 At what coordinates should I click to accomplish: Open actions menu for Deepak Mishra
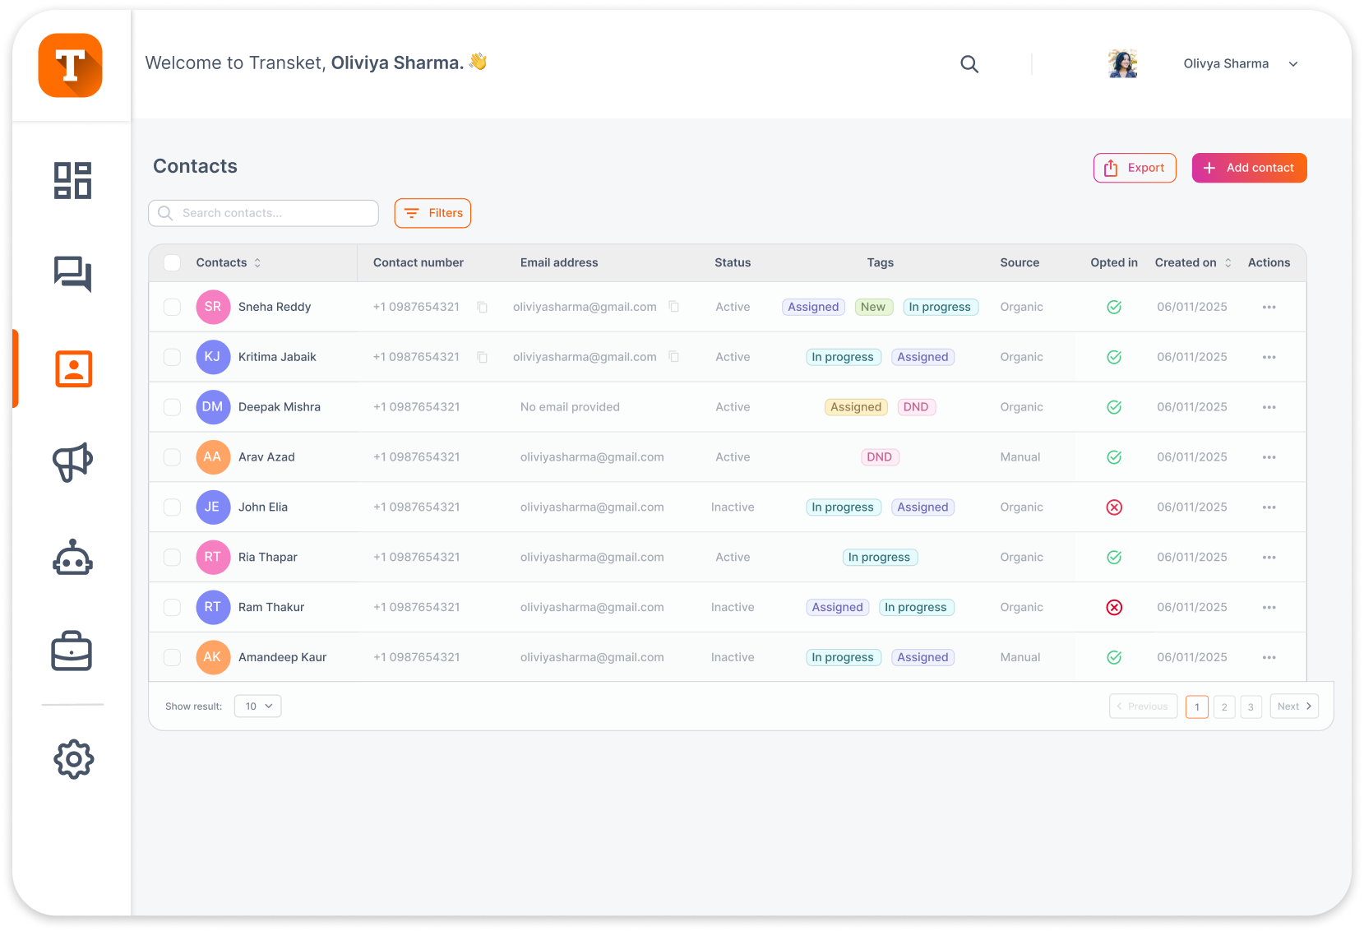coord(1269,407)
